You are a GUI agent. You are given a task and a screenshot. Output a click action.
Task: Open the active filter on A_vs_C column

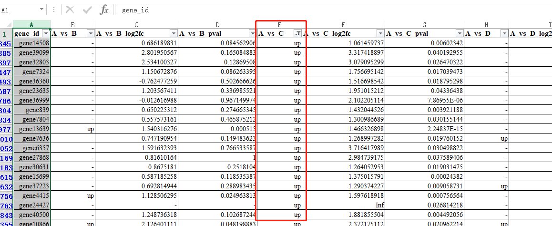[298, 33]
